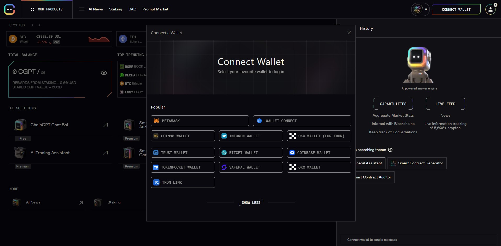This screenshot has width=501, height=246.
Task: Click the Bitcoin BTC coin icon
Action: click(13, 39)
